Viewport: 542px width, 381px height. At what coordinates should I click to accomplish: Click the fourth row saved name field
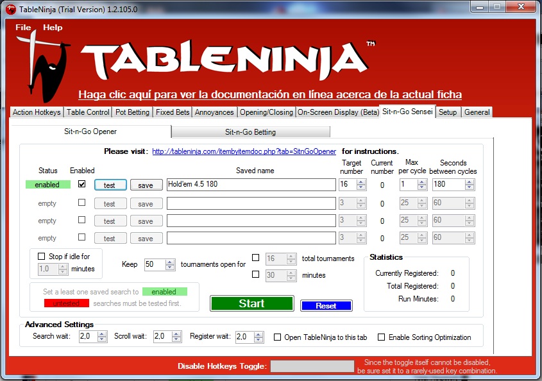pos(251,238)
